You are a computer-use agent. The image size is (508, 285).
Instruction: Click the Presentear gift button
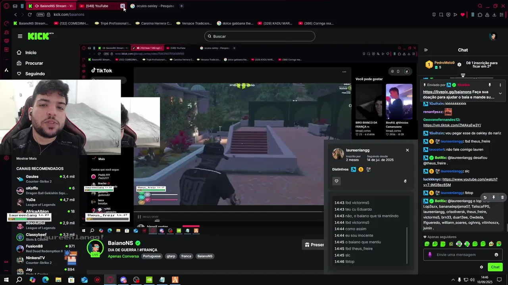(314, 245)
